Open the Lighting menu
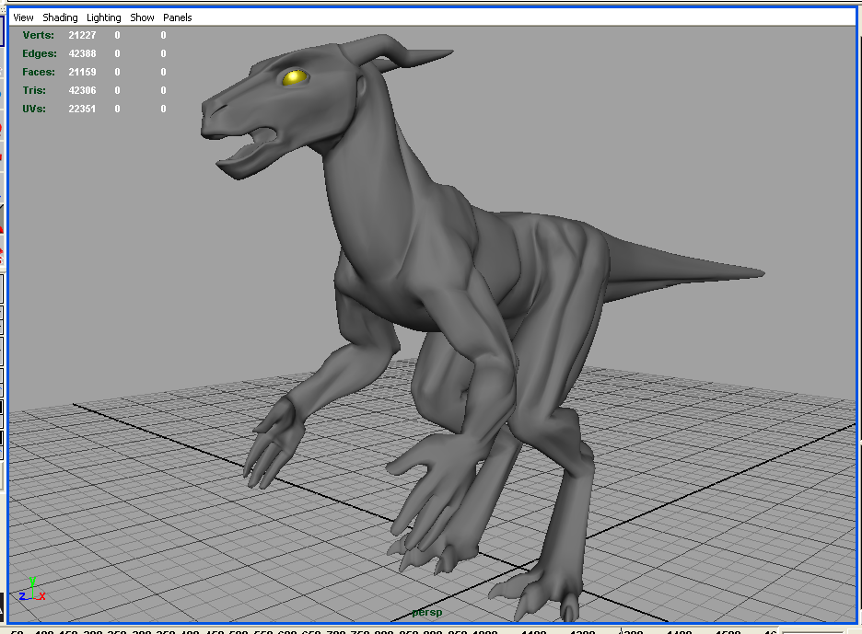 (103, 17)
